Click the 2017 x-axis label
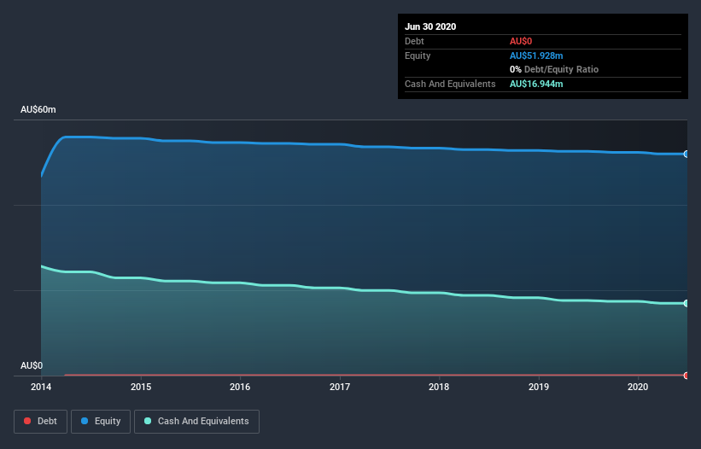Image resolution: width=701 pixels, height=449 pixels. coord(340,387)
